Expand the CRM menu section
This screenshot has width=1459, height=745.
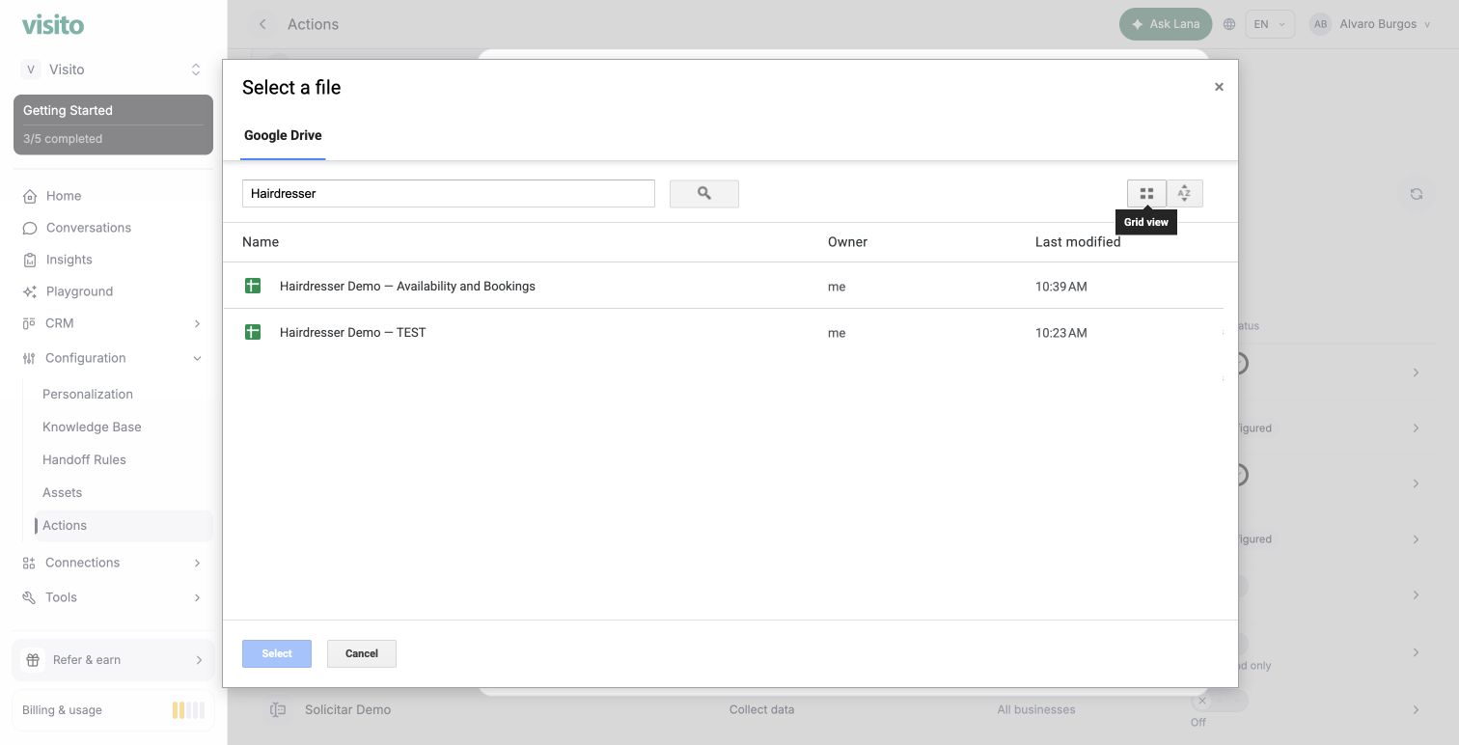[x=113, y=323]
